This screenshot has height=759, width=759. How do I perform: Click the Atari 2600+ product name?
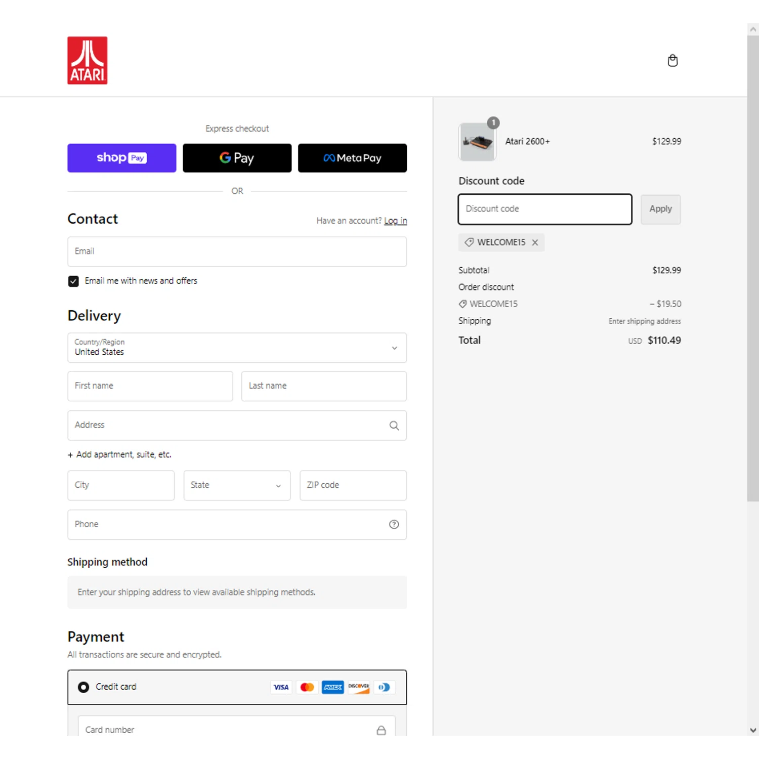527,141
